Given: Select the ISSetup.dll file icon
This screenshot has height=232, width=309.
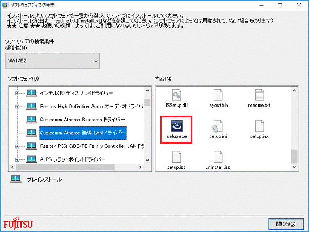Looking at the screenshot, I should click(x=176, y=95).
